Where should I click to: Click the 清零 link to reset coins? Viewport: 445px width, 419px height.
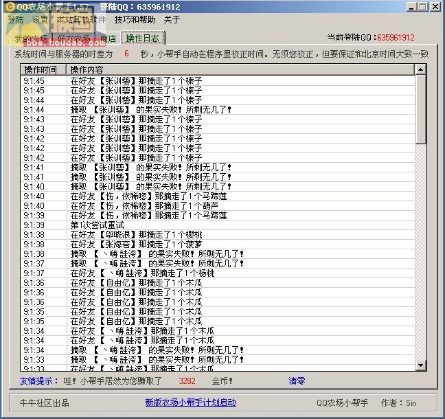point(297,381)
